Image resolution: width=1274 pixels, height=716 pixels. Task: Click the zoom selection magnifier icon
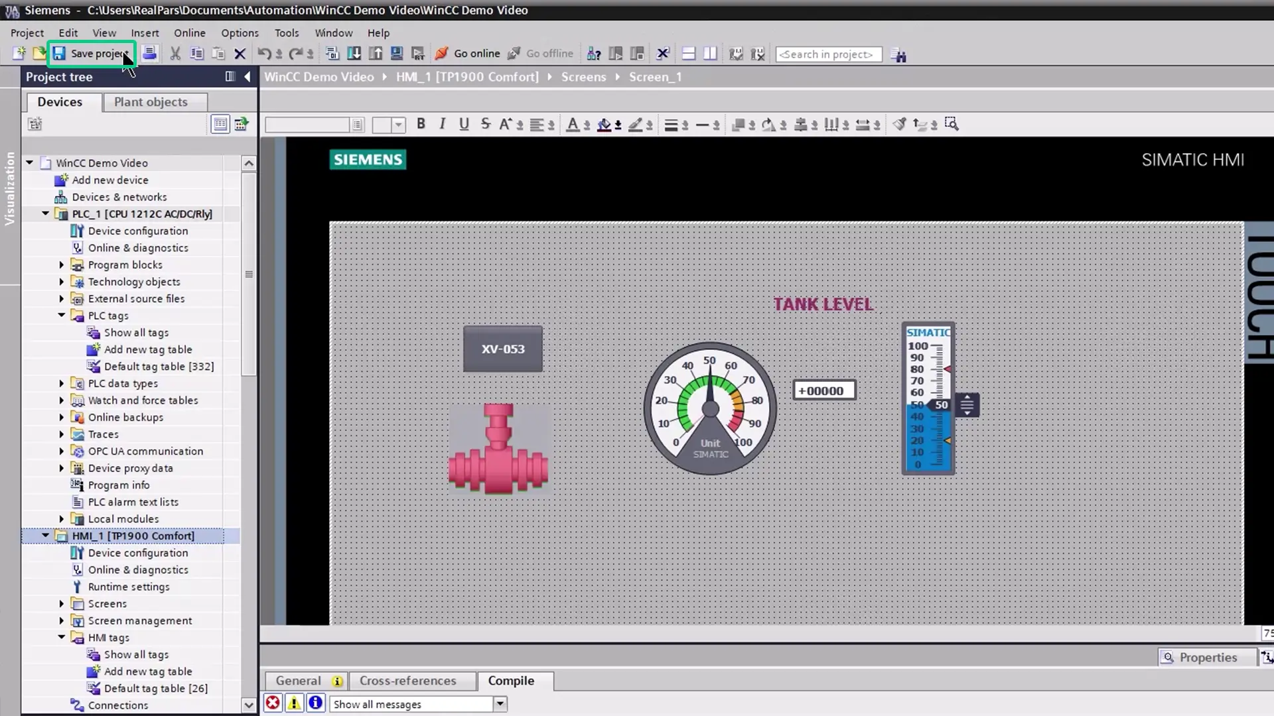(x=952, y=124)
